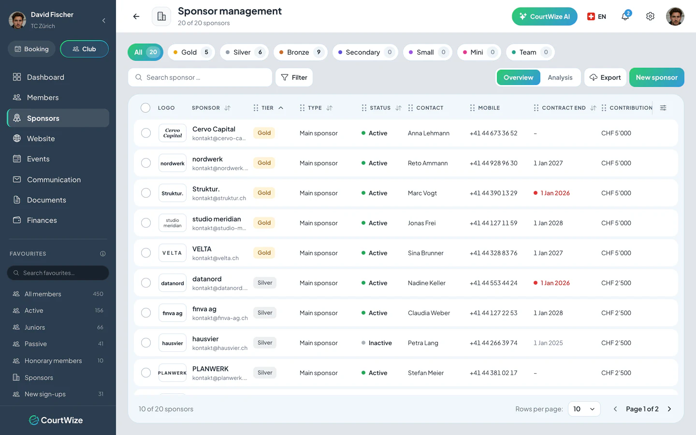The width and height of the screenshot is (696, 435).
Task: Open Finances in the sidebar
Action: click(x=58, y=220)
